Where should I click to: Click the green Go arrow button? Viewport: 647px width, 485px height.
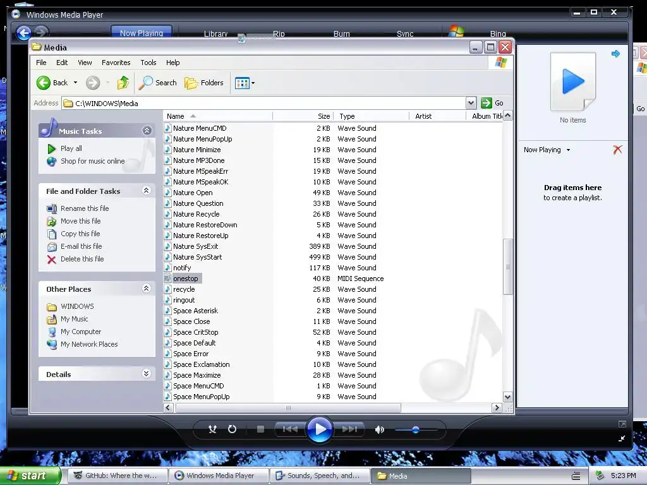(487, 103)
